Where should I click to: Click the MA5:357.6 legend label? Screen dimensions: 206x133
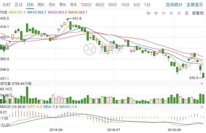tap(17, 12)
